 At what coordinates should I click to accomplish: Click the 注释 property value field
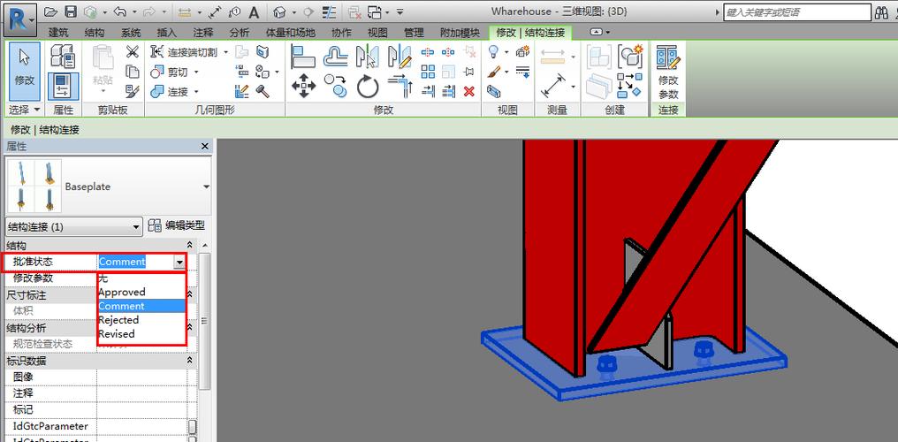coord(142,393)
